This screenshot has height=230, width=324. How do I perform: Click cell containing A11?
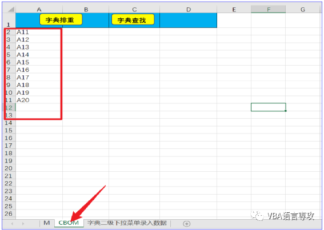tap(39, 32)
